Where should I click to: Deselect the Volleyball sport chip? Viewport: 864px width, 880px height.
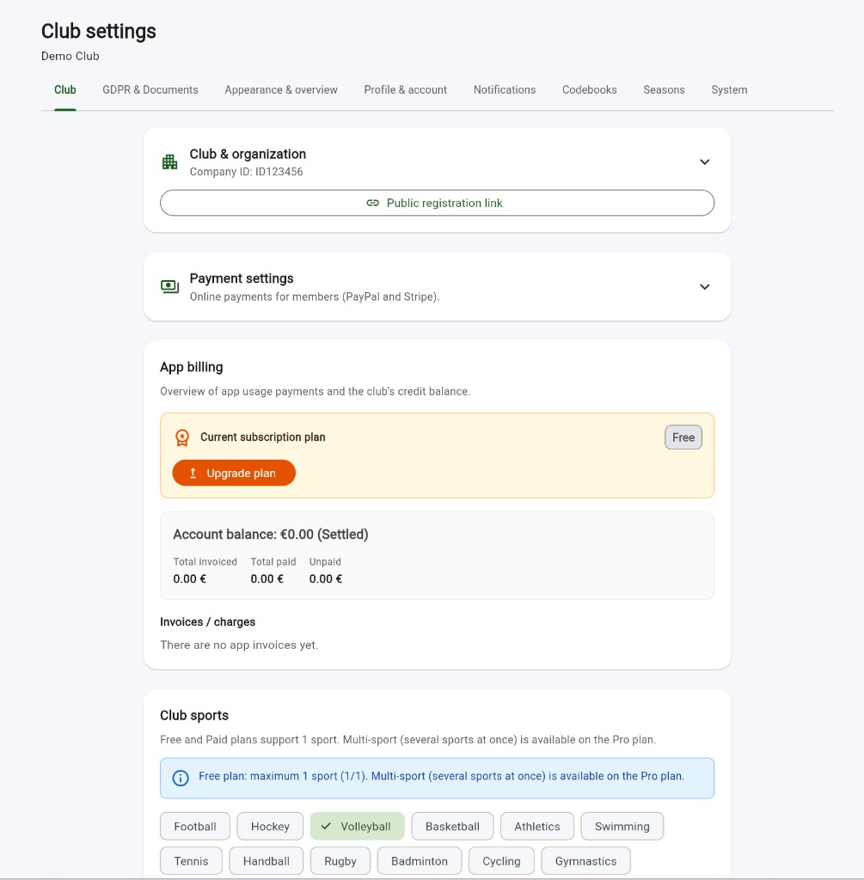pos(357,826)
